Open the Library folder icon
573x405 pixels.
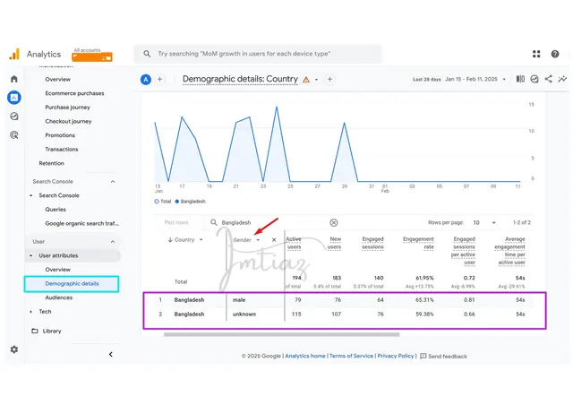pos(35,331)
